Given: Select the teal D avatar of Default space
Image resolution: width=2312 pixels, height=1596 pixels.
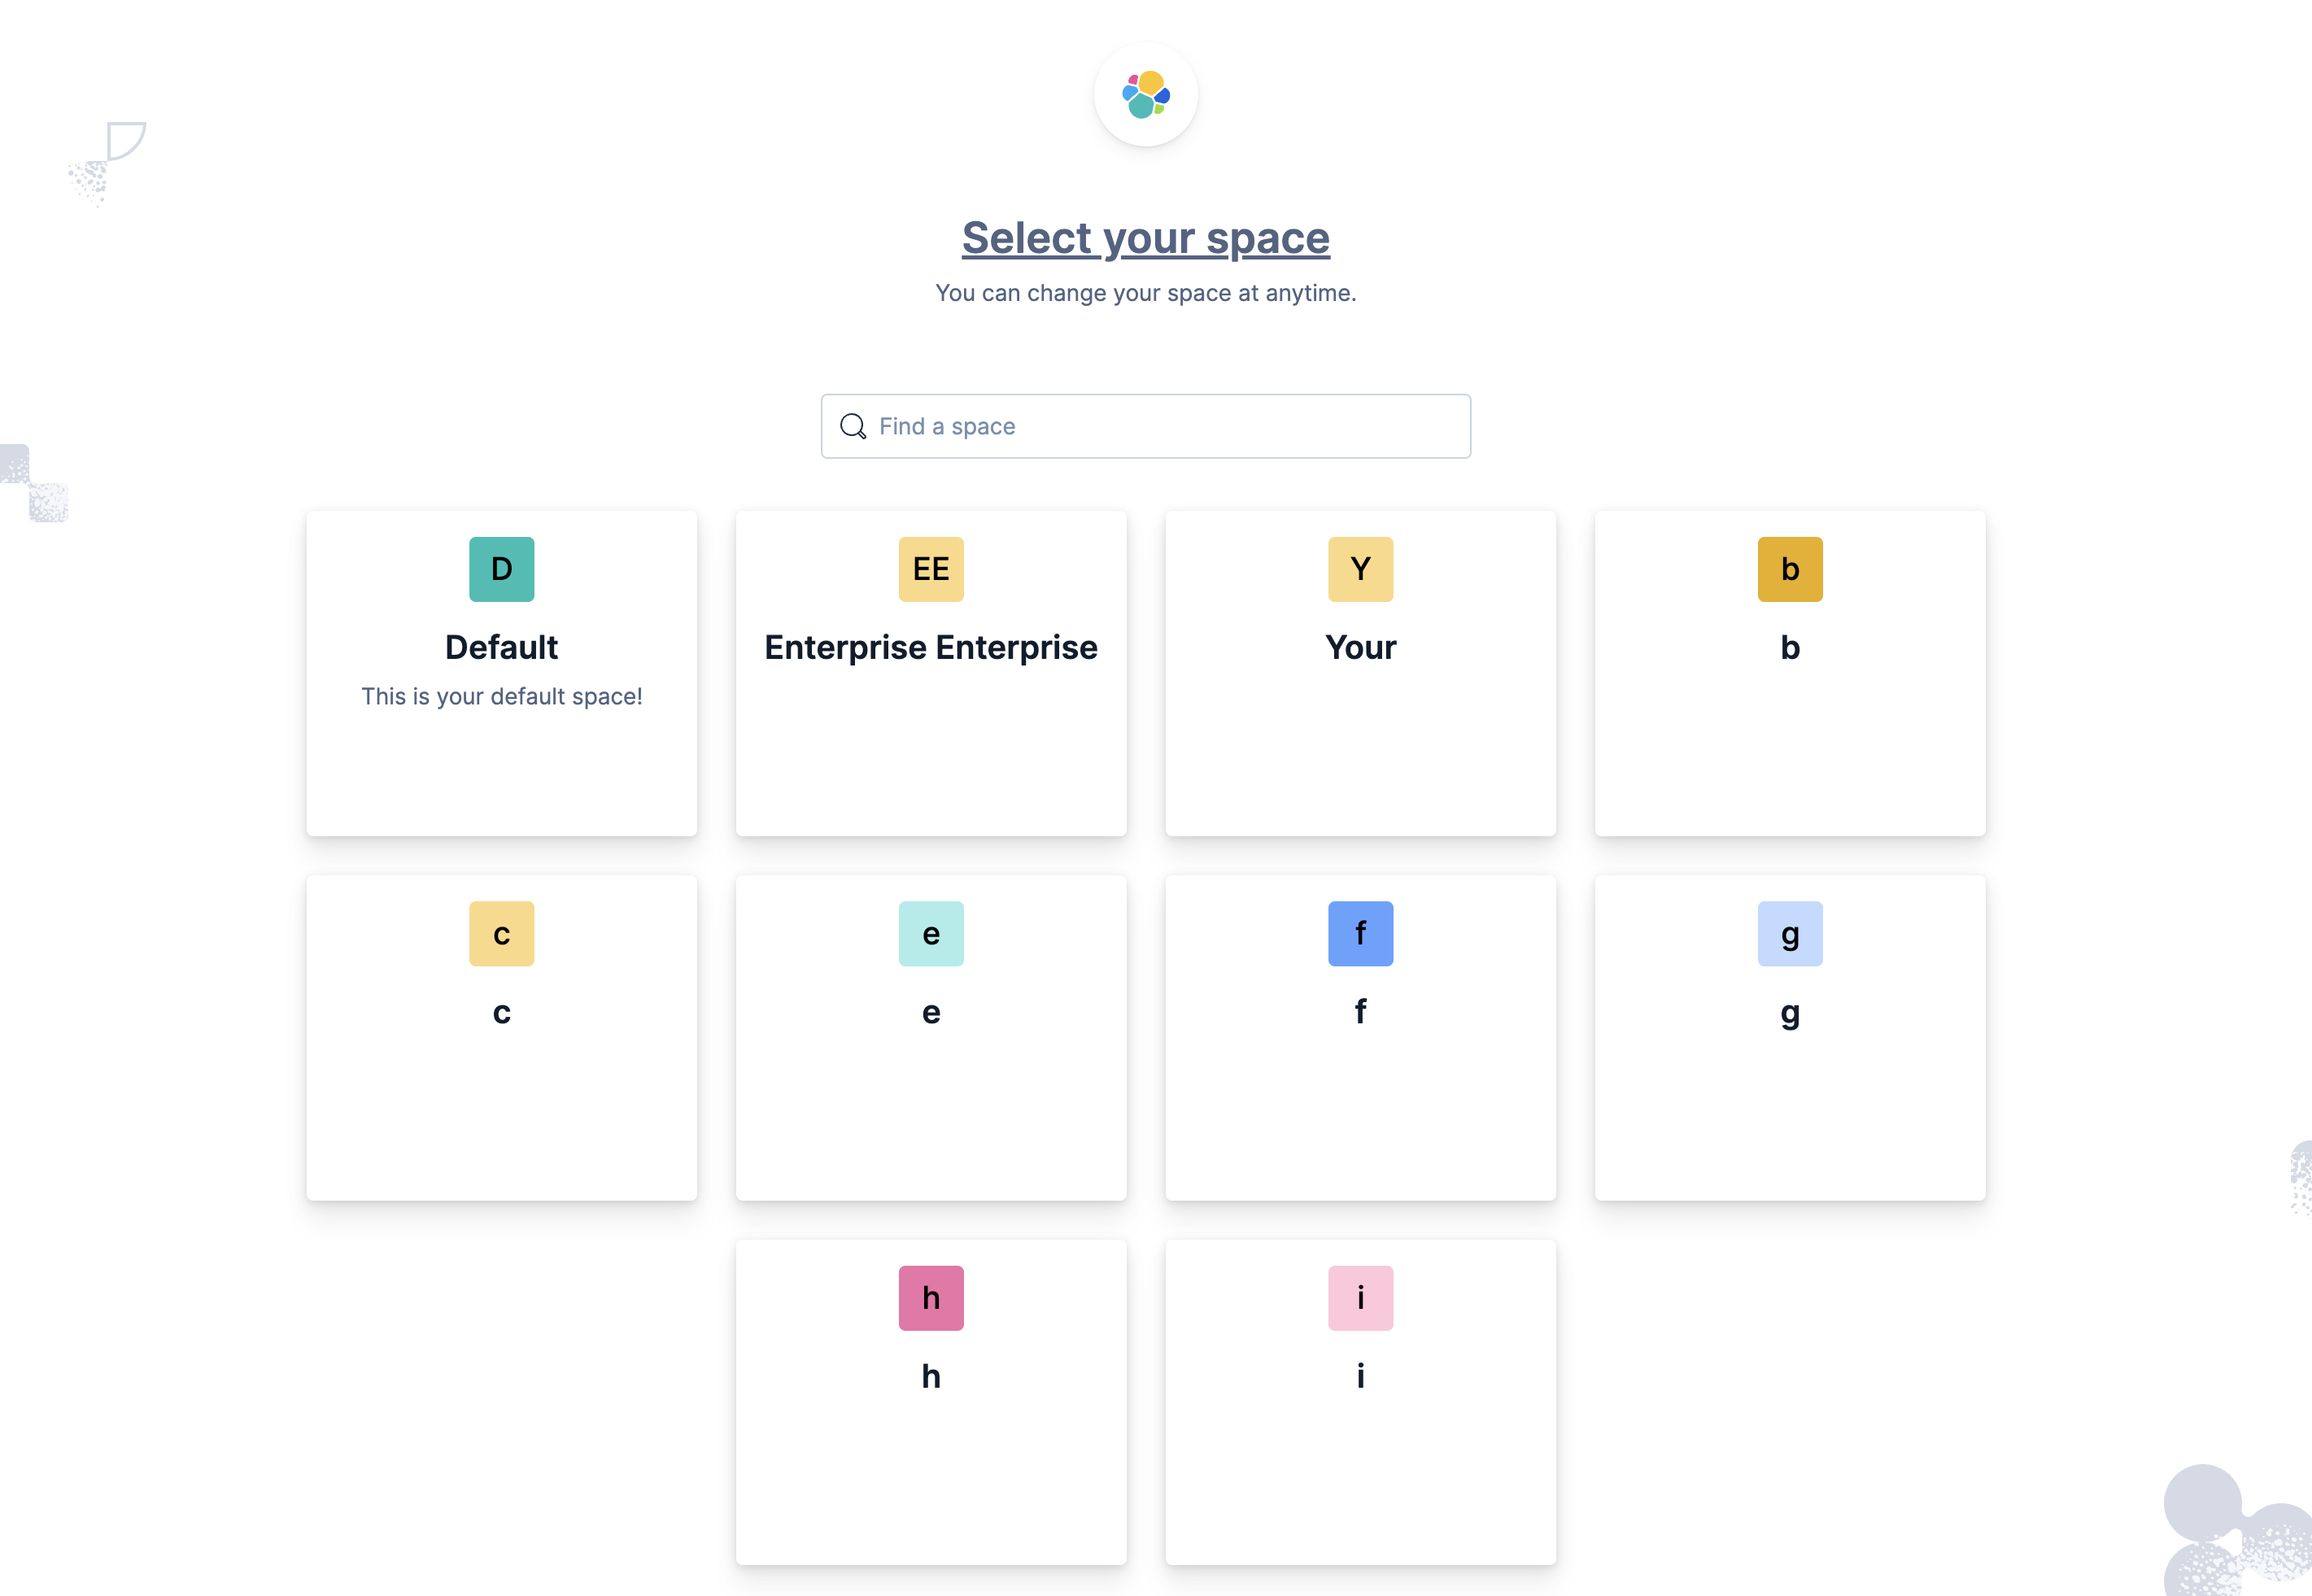Looking at the screenshot, I should point(501,568).
